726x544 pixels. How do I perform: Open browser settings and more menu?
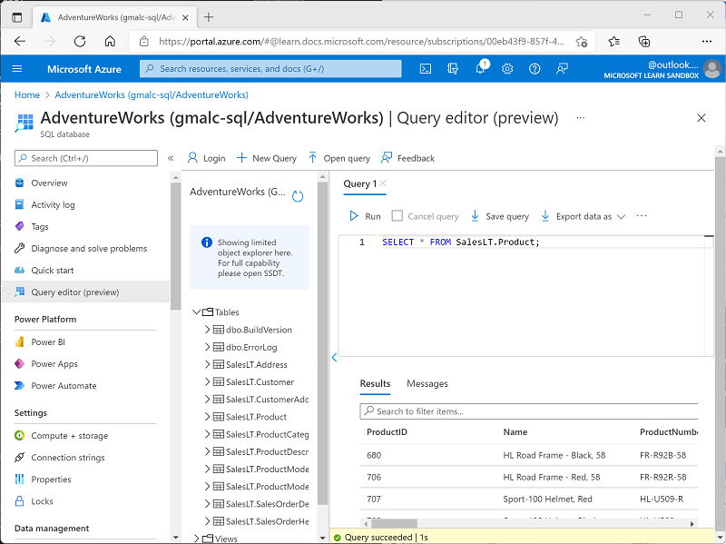pyautogui.click(x=707, y=41)
